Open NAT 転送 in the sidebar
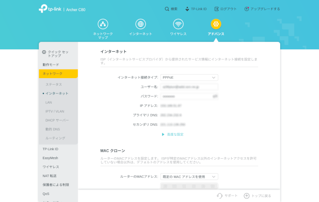 (x=49, y=176)
